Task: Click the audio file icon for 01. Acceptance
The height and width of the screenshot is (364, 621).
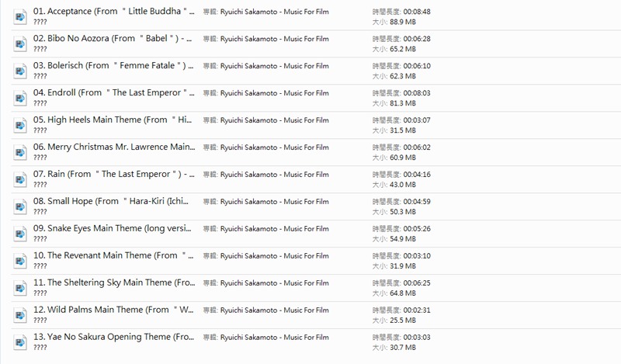Action: tap(20, 17)
